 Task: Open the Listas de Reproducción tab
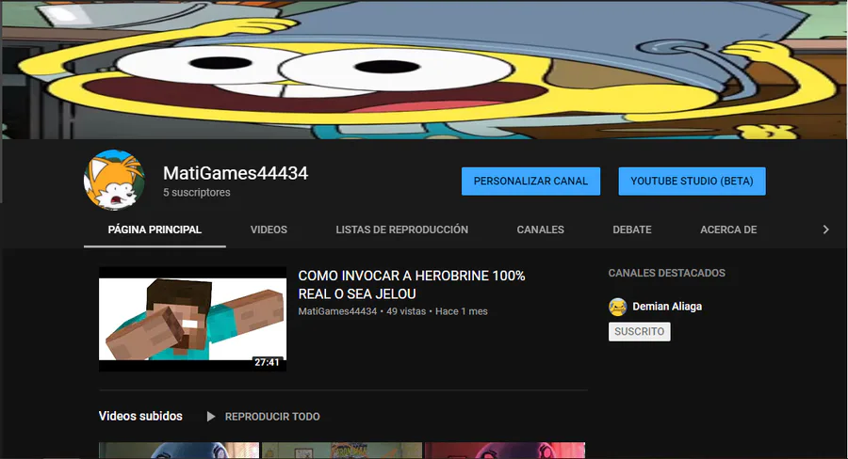[401, 229]
